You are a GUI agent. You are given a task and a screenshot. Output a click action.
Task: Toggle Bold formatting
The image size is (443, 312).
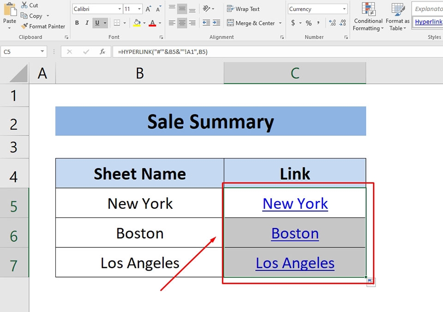77,22
